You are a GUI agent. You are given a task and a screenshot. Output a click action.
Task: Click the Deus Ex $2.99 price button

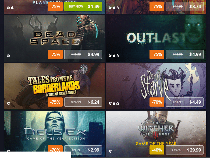click(83, 150)
